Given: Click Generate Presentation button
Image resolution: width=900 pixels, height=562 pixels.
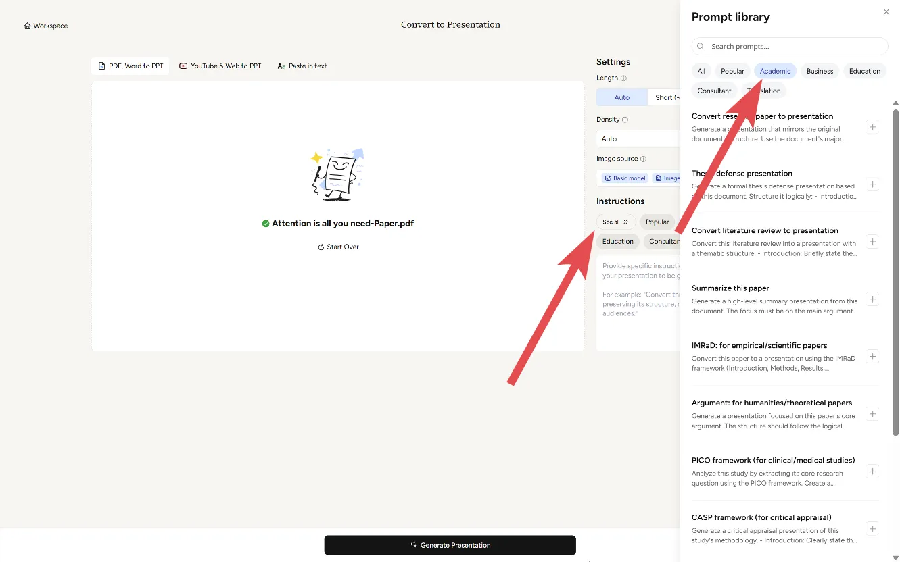Looking at the screenshot, I should (x=450, y=545).
